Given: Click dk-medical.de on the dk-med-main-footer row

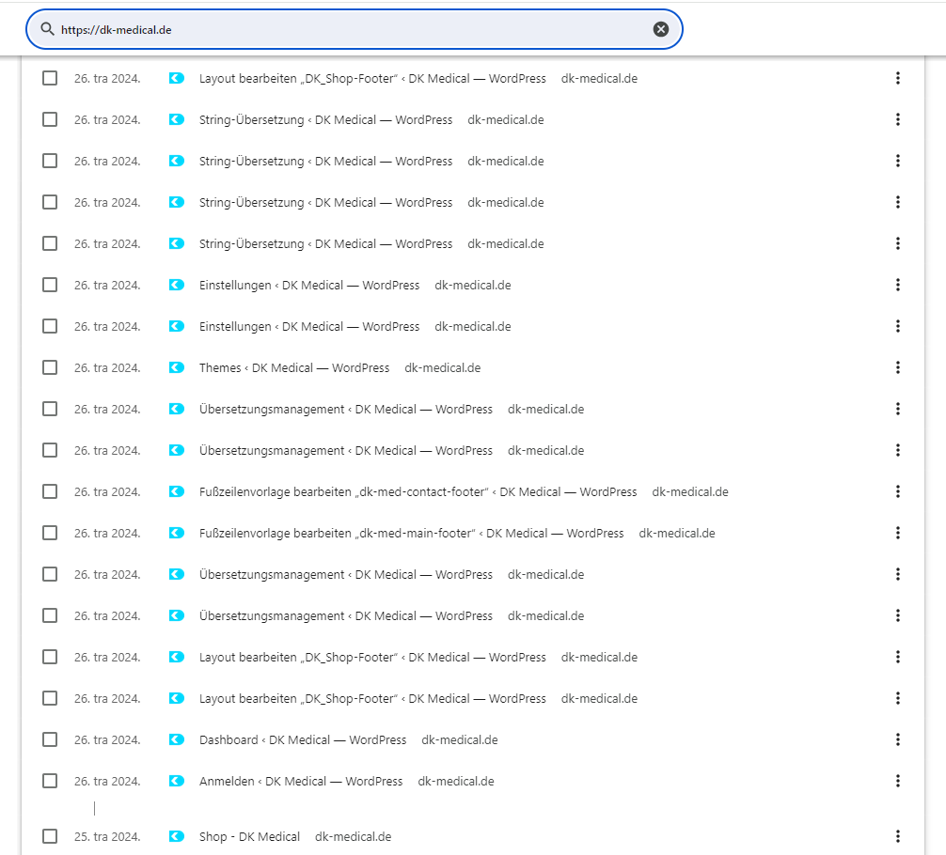Looking at the screenshot, I should (677, 533).
